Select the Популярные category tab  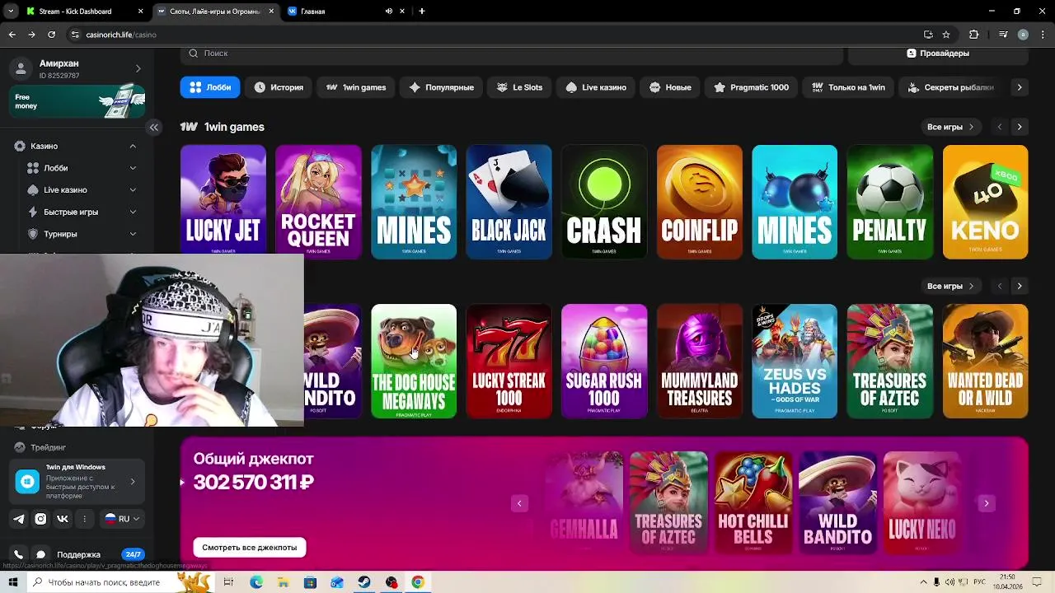tap(441, 87)
